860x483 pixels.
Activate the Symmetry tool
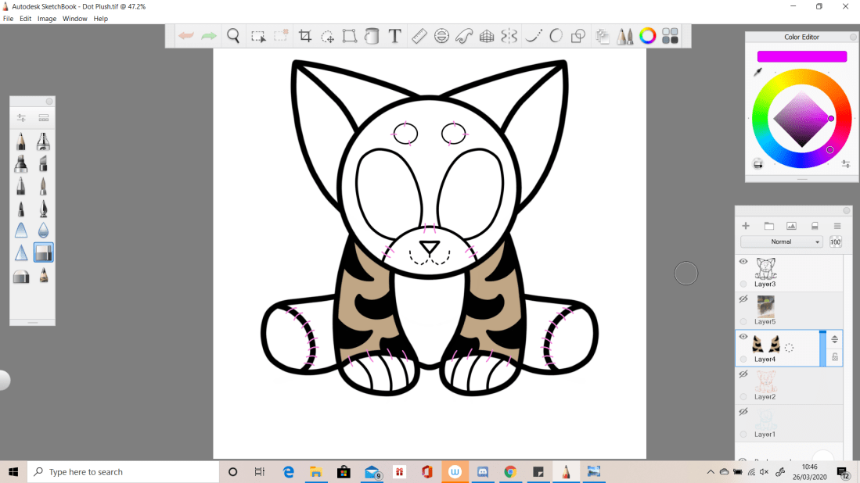tap(509, 36)
